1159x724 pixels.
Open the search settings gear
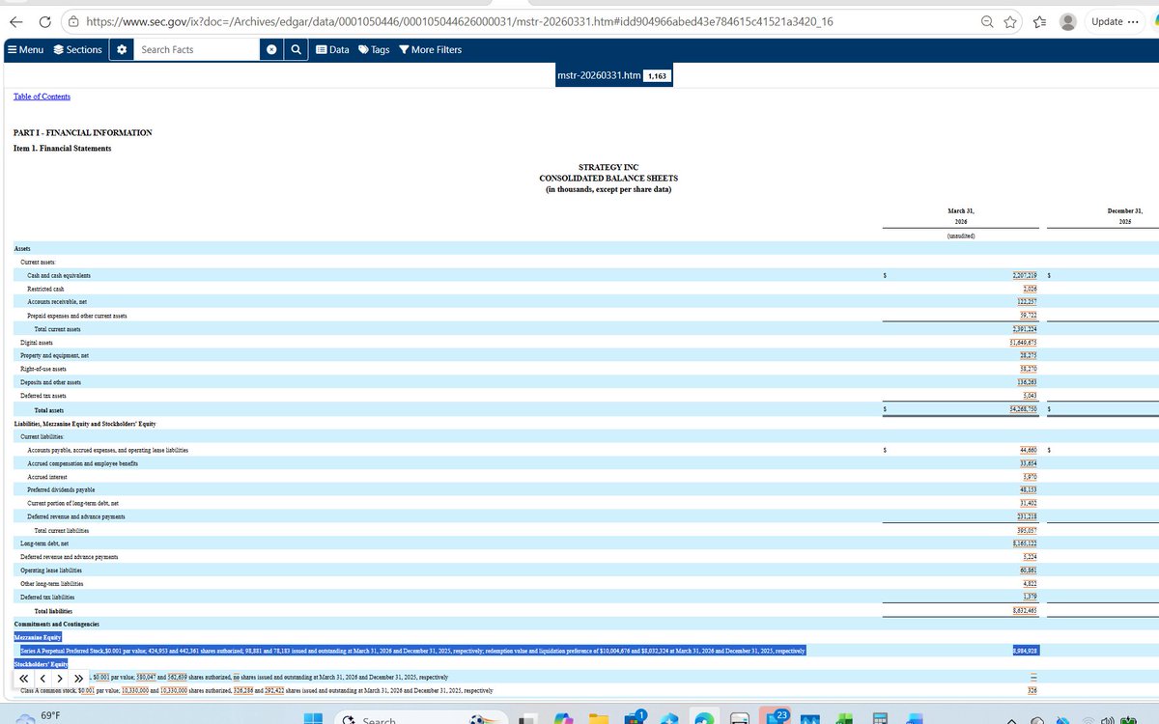pos(121,49)
